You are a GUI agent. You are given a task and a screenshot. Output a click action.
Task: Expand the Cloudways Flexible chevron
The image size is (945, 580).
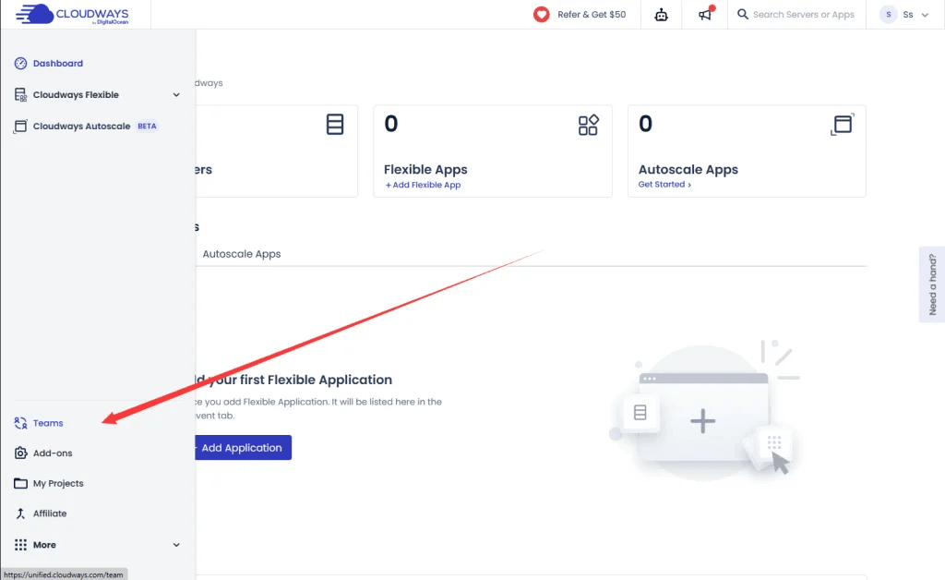click(176, 94)
